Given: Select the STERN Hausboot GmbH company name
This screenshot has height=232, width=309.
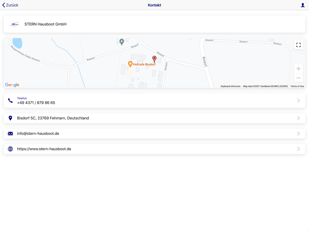Looking at the screenshot, I should [45, 24].
